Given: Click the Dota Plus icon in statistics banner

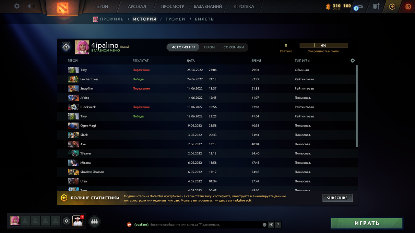Looking at the screenshot, I should [64, 198].
